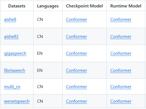Image resolution: width=146 pixels, height=109 pixels.
Task: Open gigaspeech Runtime Model Conformer link
Action: coord(121,53)
